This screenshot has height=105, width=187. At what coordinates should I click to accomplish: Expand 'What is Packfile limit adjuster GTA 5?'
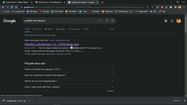coord(69,69)
